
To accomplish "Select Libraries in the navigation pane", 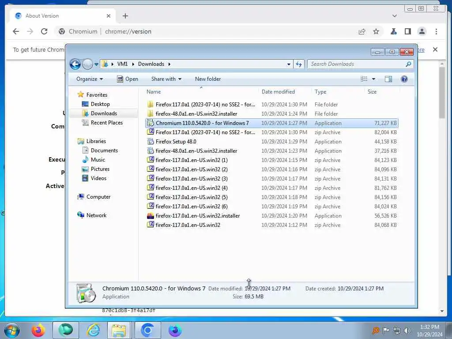I will (96, 141).
